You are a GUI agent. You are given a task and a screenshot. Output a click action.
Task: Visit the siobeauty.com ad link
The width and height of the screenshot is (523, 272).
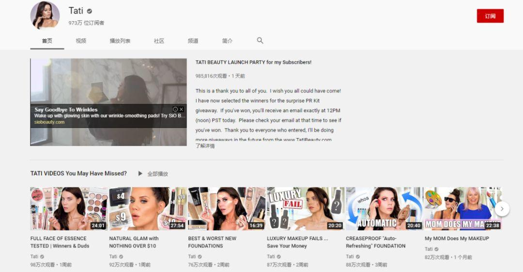pos(49,122)
